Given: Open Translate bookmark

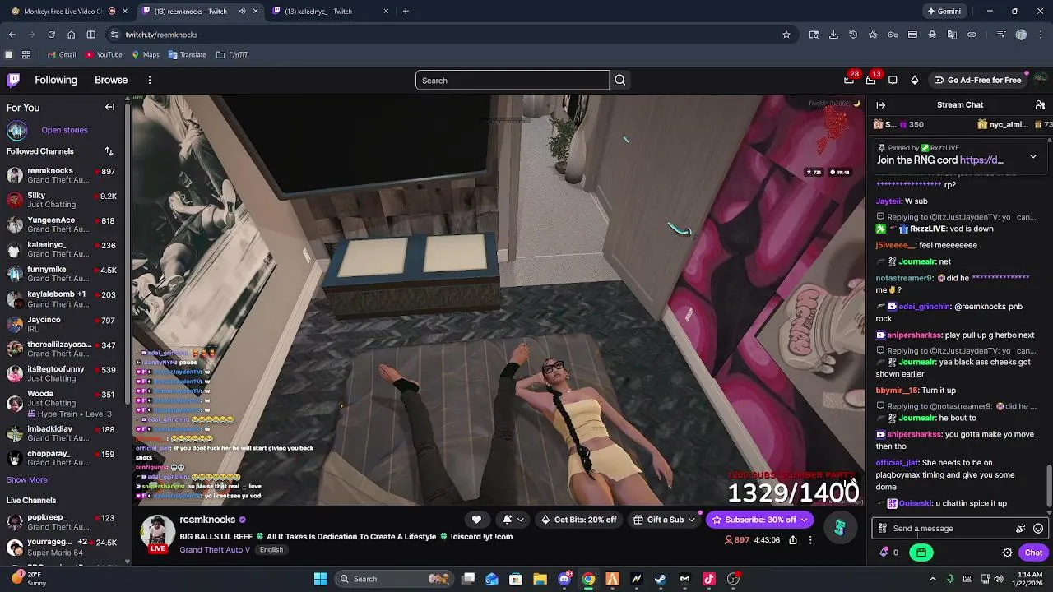Looking at the screenshot, I should coord(187,54).
